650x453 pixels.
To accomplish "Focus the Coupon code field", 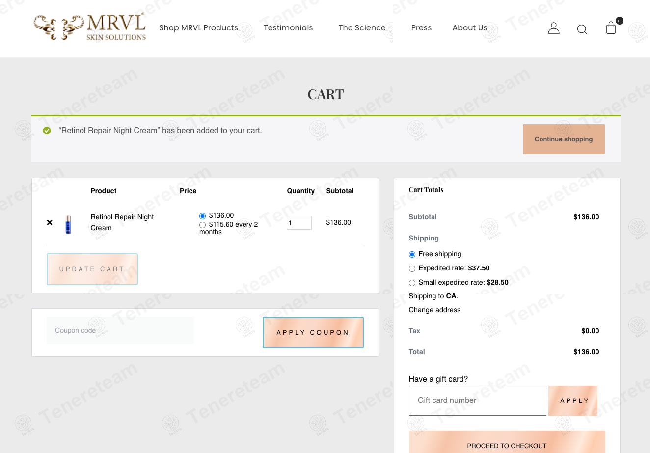I will [120, 330].
